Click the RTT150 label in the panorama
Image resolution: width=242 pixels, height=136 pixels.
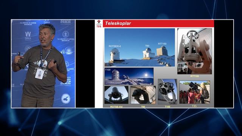click(x=162, y=44)
